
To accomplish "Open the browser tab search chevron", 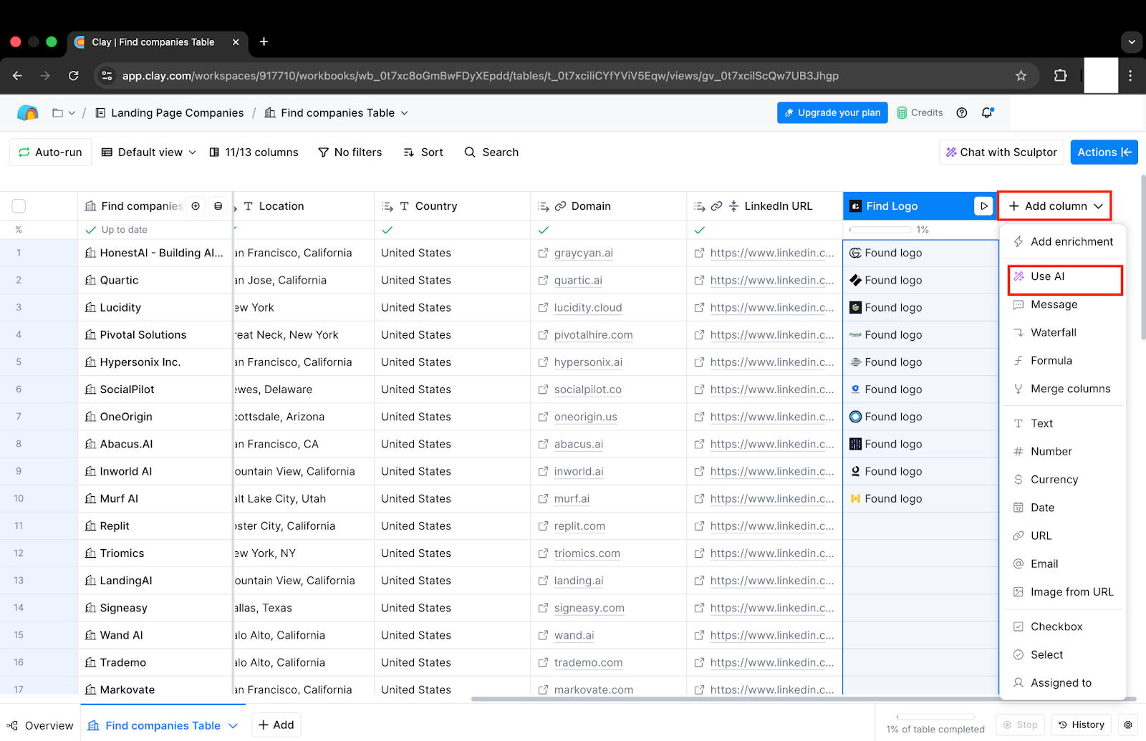I will 1132,42.
